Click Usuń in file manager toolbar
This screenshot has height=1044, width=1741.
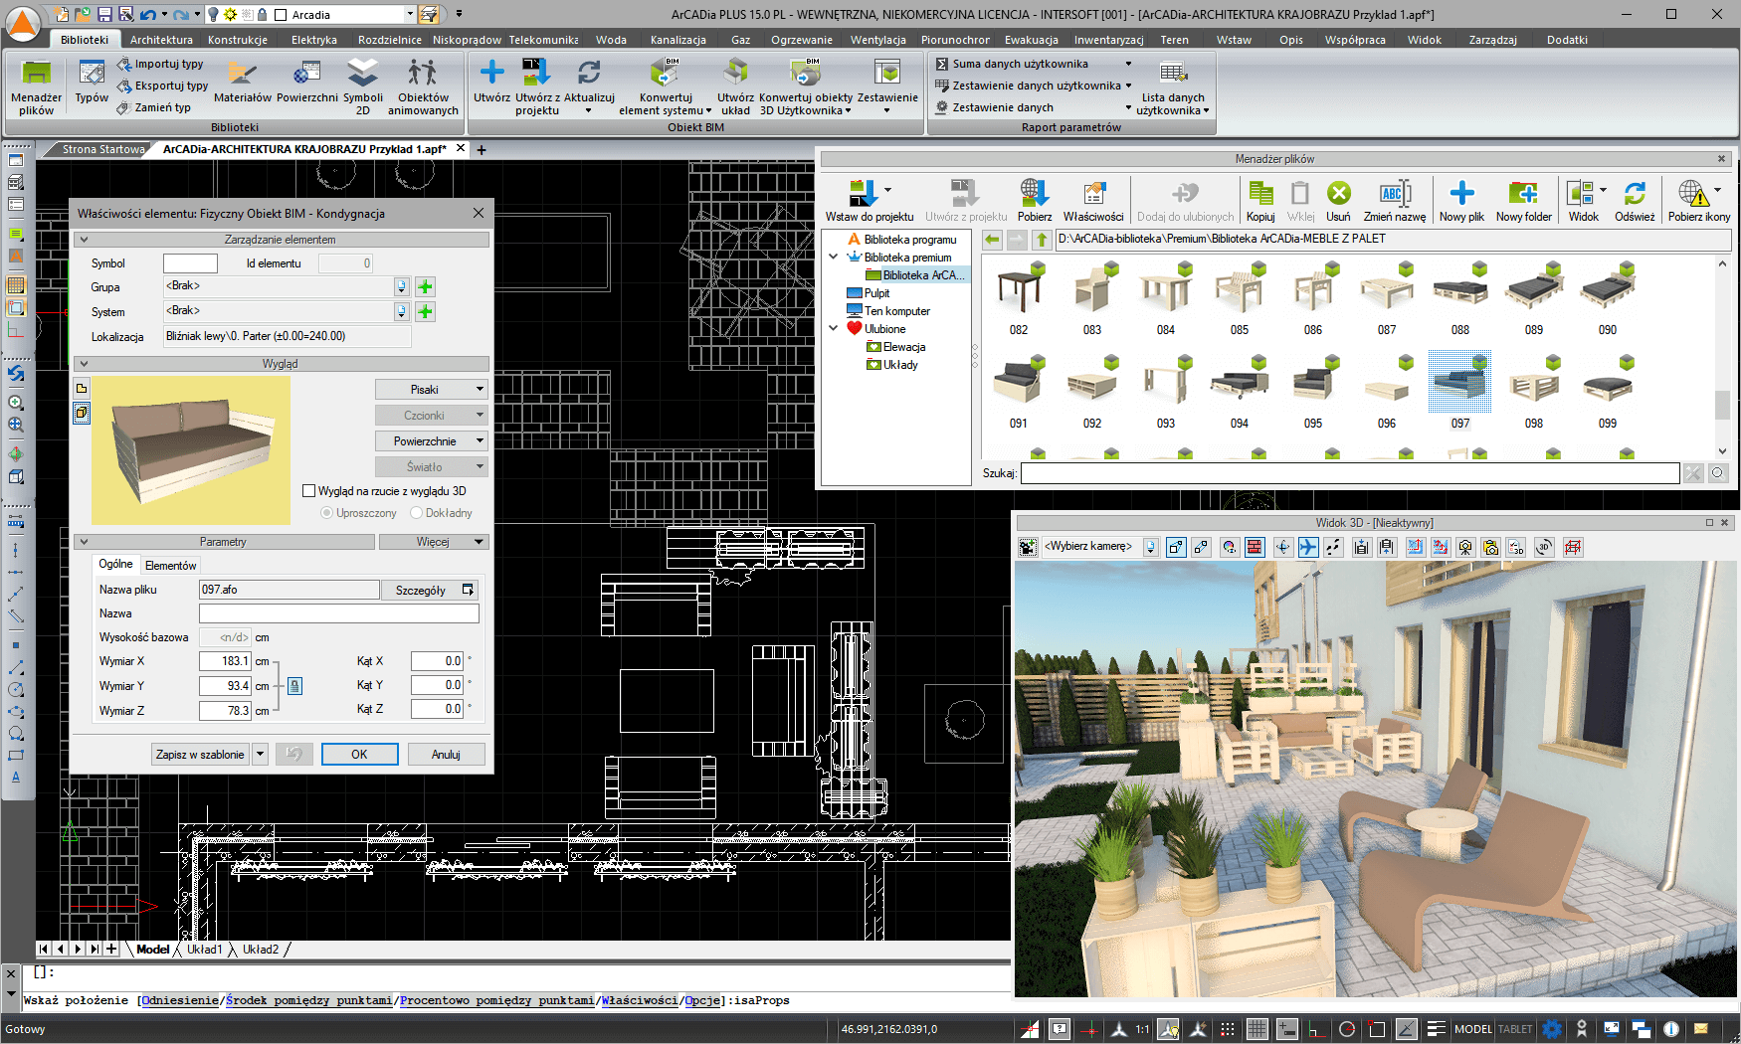coord(1338,200)
